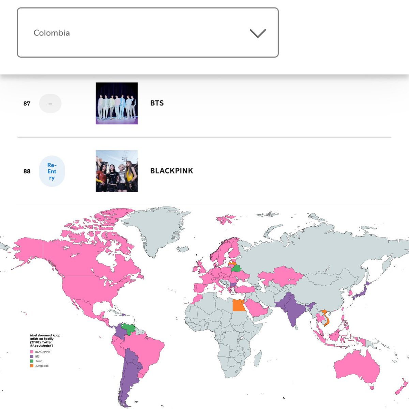Click the orange Jungkook legend swatch
This screenshot has height=409, width=409.
(31, 365)
